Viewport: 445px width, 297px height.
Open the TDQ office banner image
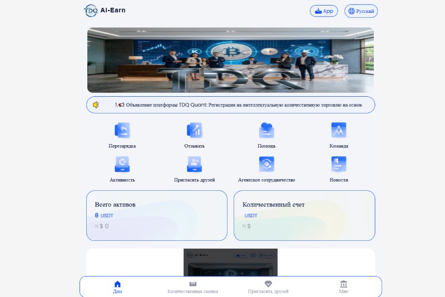(x=230, y=60)
